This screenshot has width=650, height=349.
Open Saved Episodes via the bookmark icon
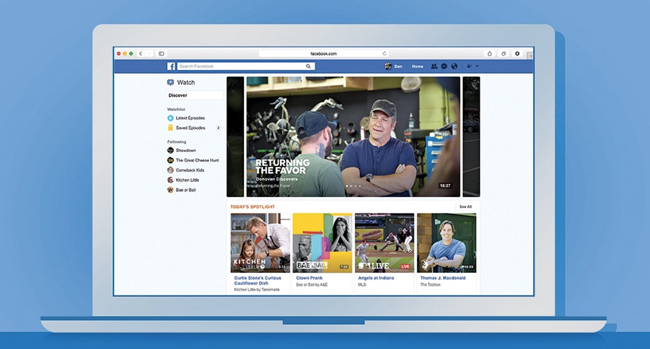coord(170,128)
